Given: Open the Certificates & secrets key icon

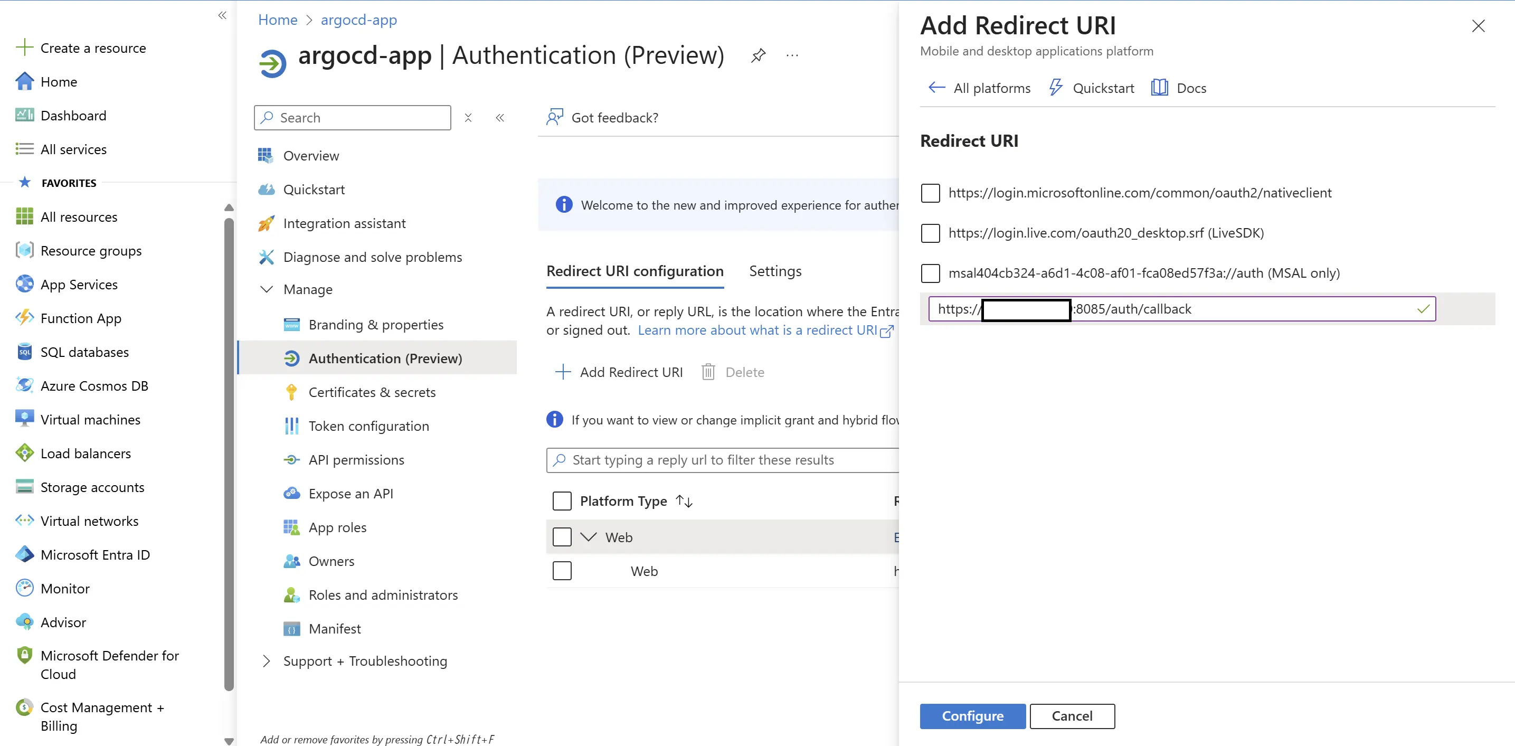Looking at the screenshot, I should point(291,392).
